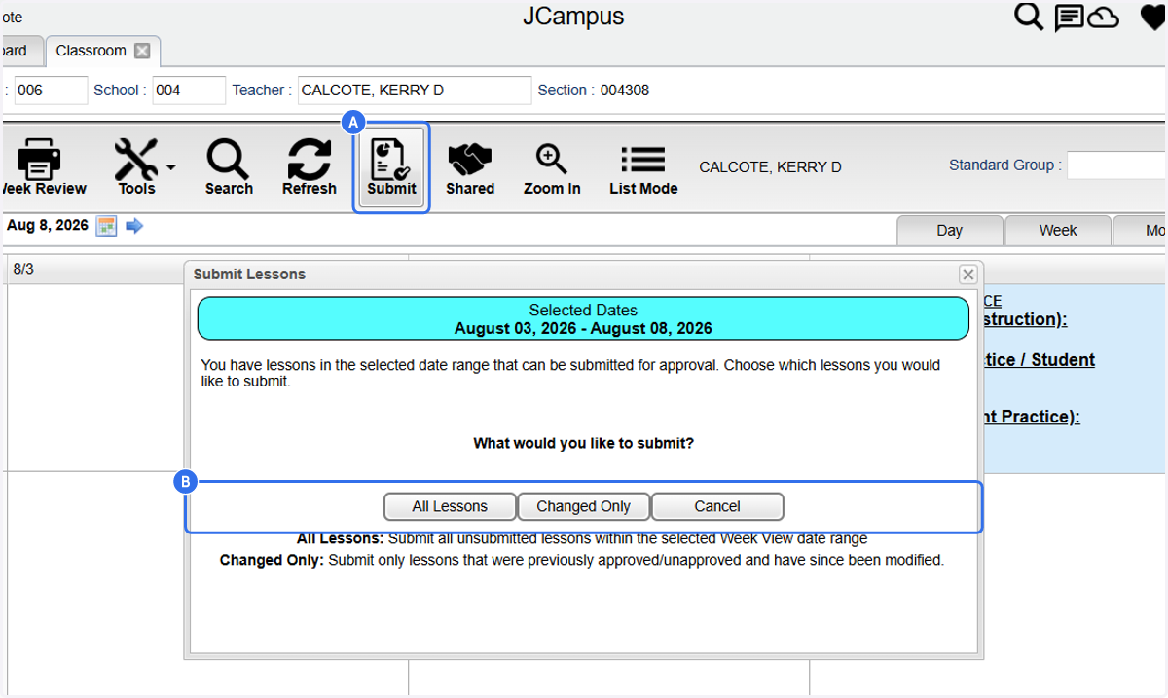The width and height of the screenshot is (1168, 698).
Task: Click the CALCOTE, KERRY D toolbar label
Action: click(770, 167)
